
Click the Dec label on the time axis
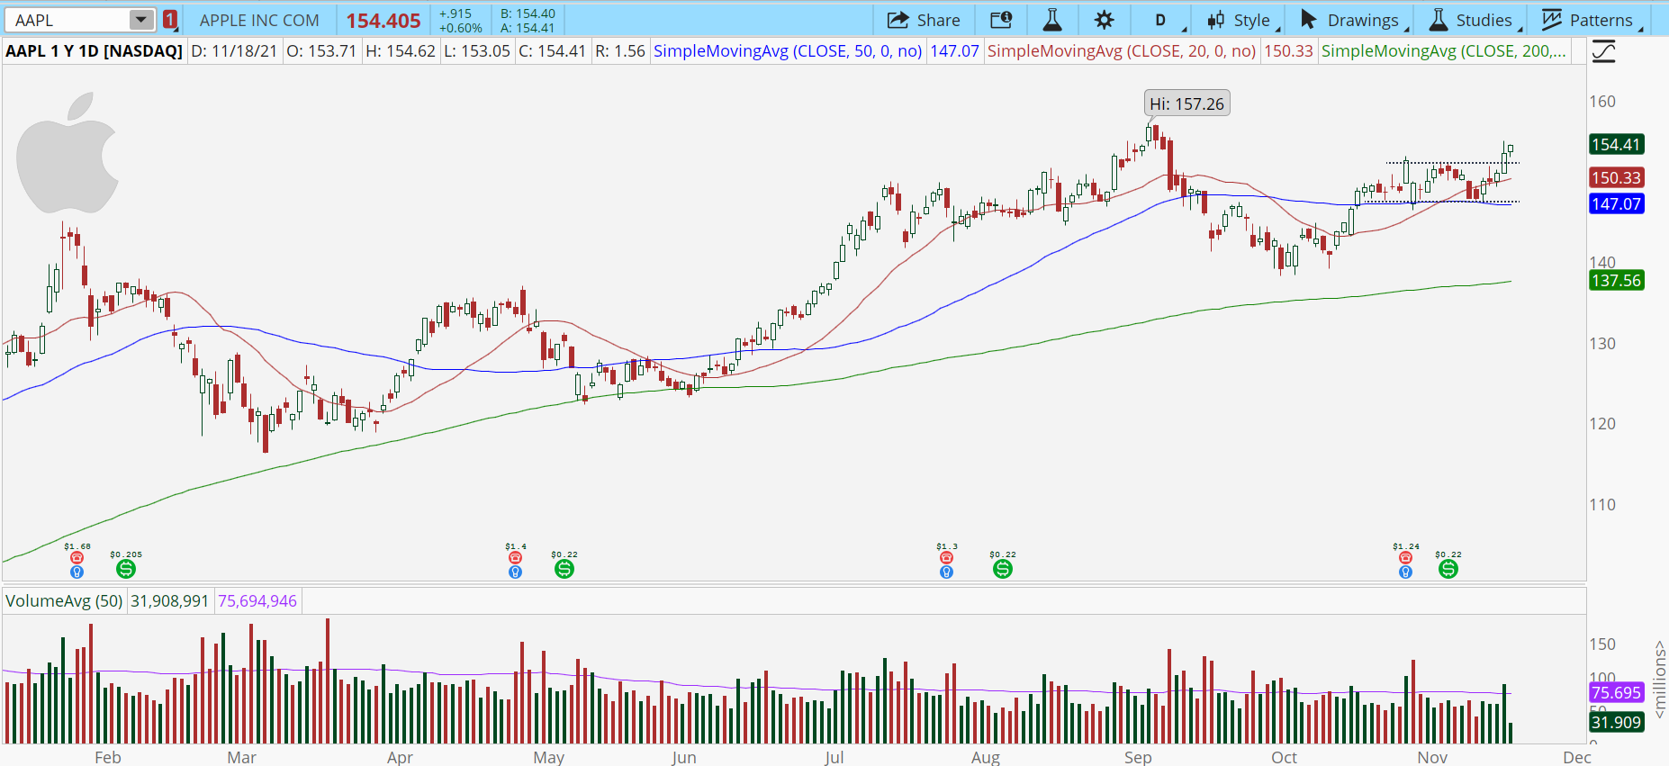[1577, 757]
